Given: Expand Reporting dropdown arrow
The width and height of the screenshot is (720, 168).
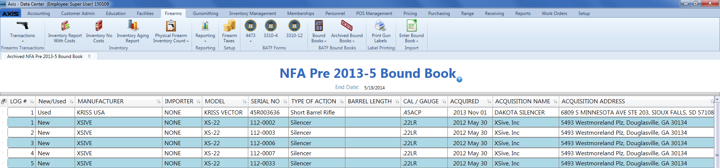Looking at the screenshot, I should point(205,41).
